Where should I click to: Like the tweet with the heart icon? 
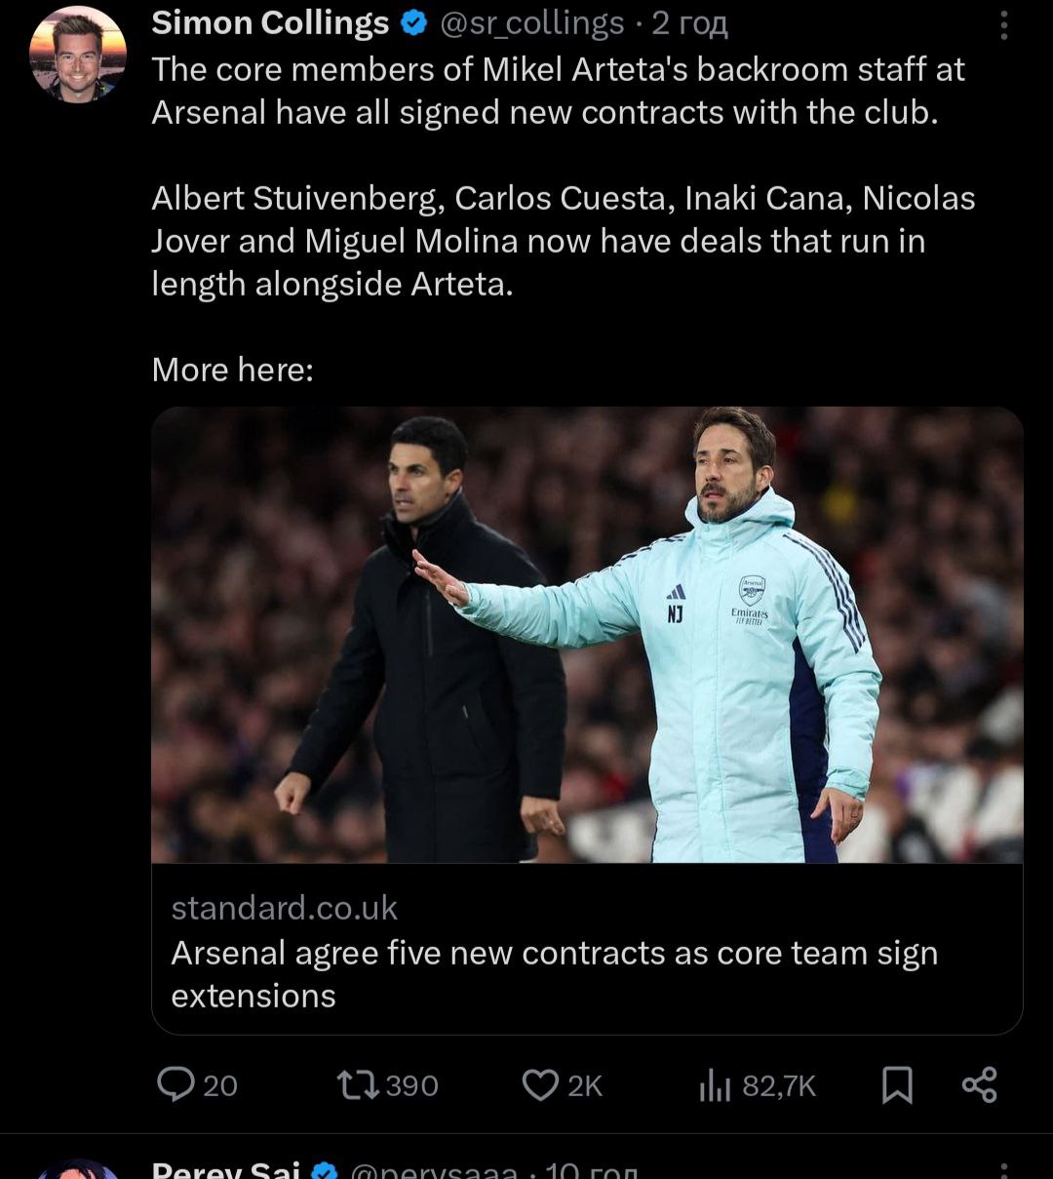539,1084
